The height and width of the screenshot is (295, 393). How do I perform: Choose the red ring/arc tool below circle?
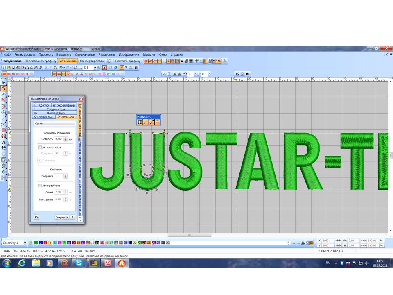pos(4,136)
